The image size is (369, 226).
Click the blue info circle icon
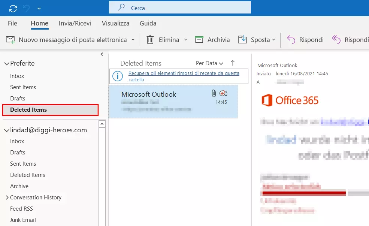[x=117, y=76]
